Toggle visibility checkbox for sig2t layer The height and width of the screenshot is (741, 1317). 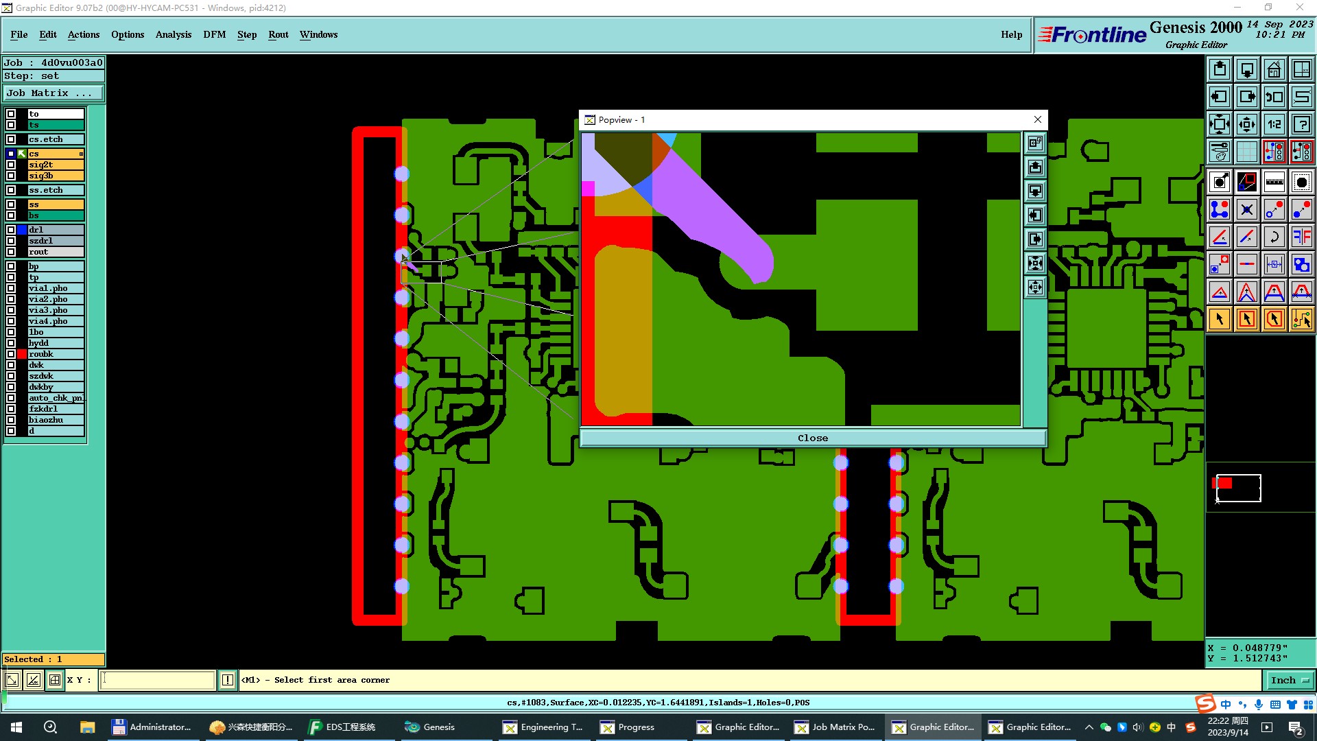11,165
